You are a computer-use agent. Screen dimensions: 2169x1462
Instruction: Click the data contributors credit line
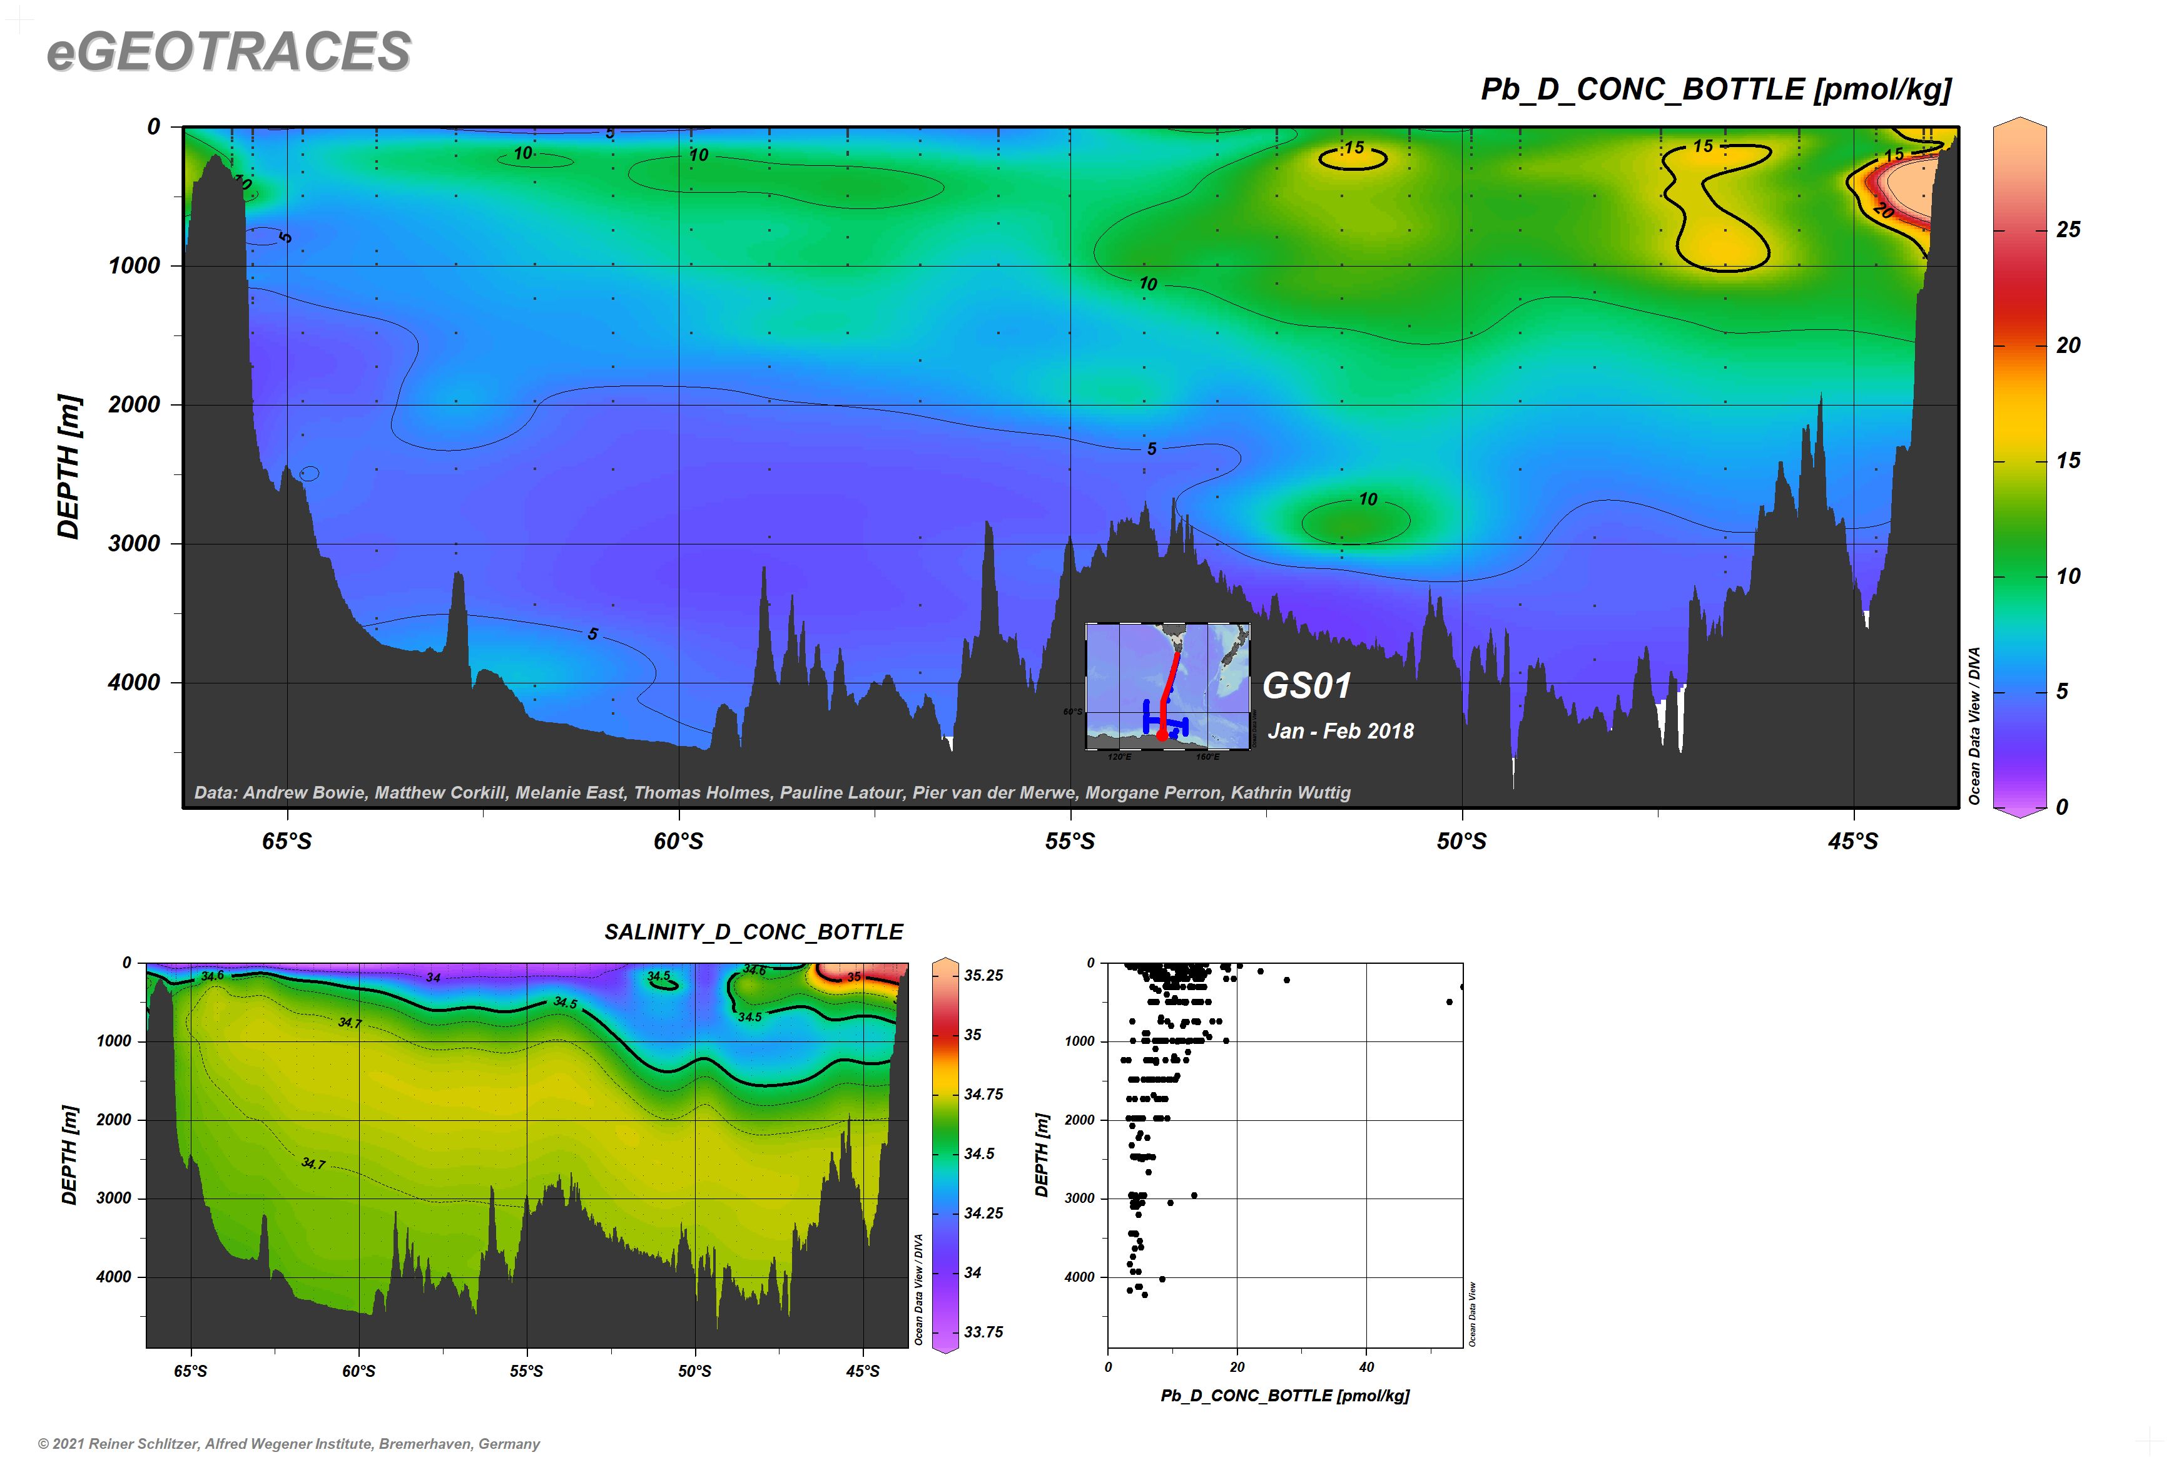[x=772, y=792]
